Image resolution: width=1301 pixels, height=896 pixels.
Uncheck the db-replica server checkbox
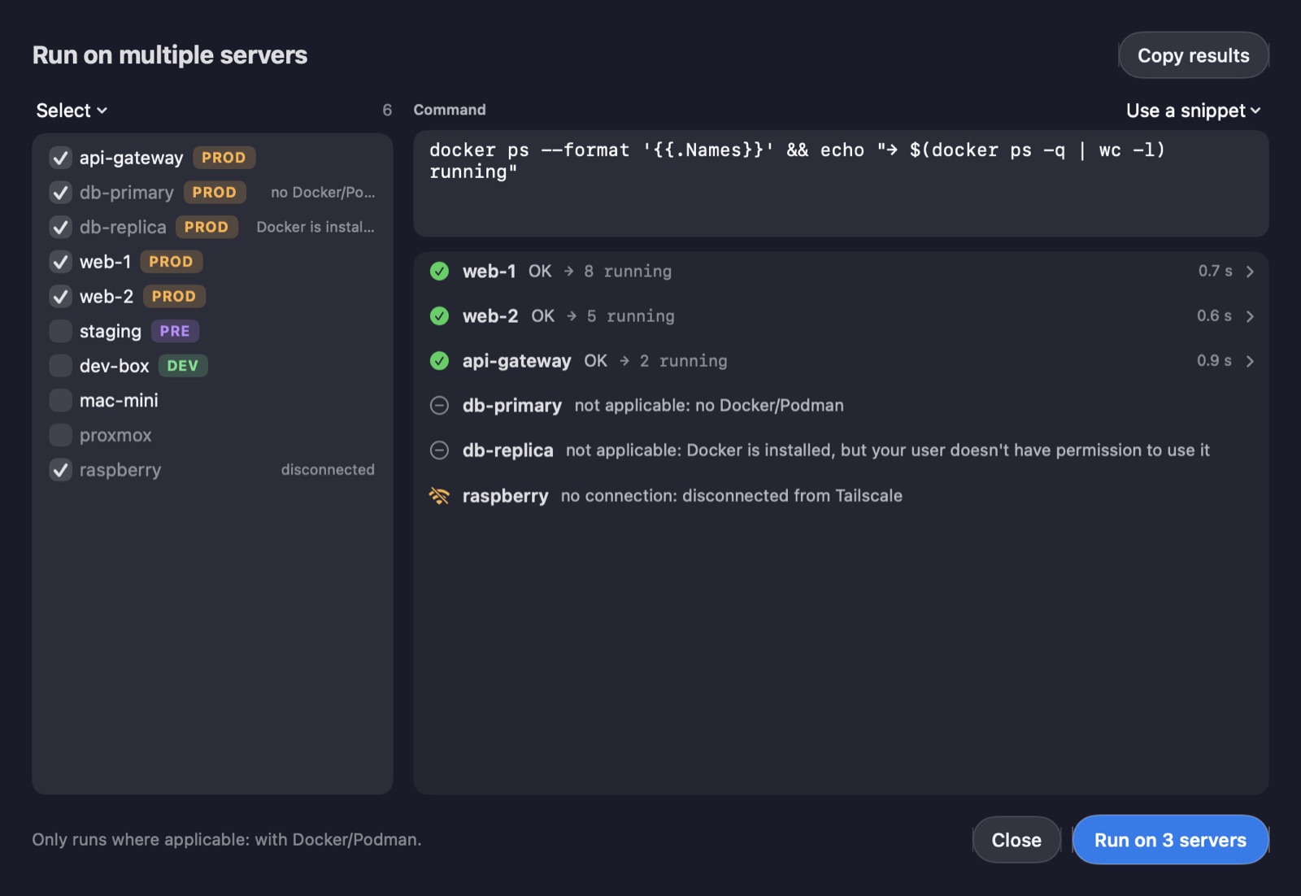[x=60, y=228]
